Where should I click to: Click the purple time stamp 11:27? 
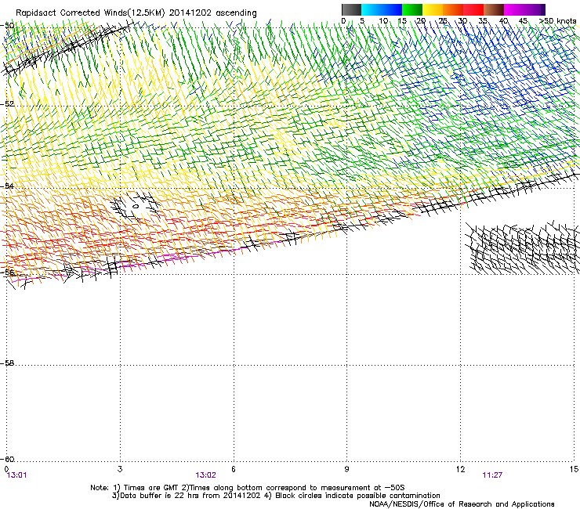point(492,475)
